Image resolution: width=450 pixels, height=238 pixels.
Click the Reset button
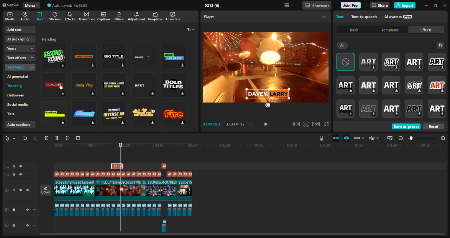433,127
